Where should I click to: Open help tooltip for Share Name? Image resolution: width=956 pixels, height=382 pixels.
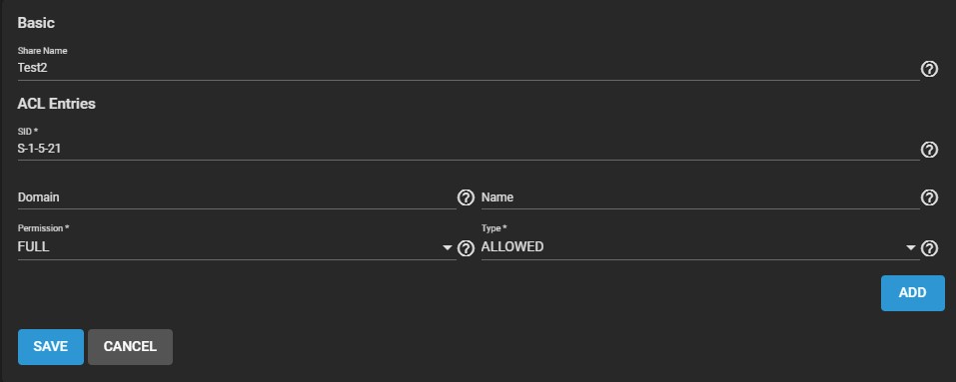(x=929, y=70)
